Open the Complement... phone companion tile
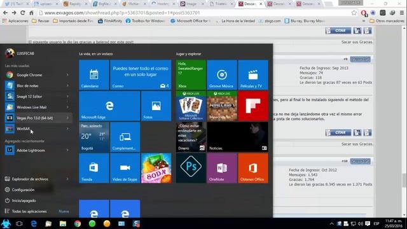The height and width of the screenshot is (229, 407). pos(125,137)
